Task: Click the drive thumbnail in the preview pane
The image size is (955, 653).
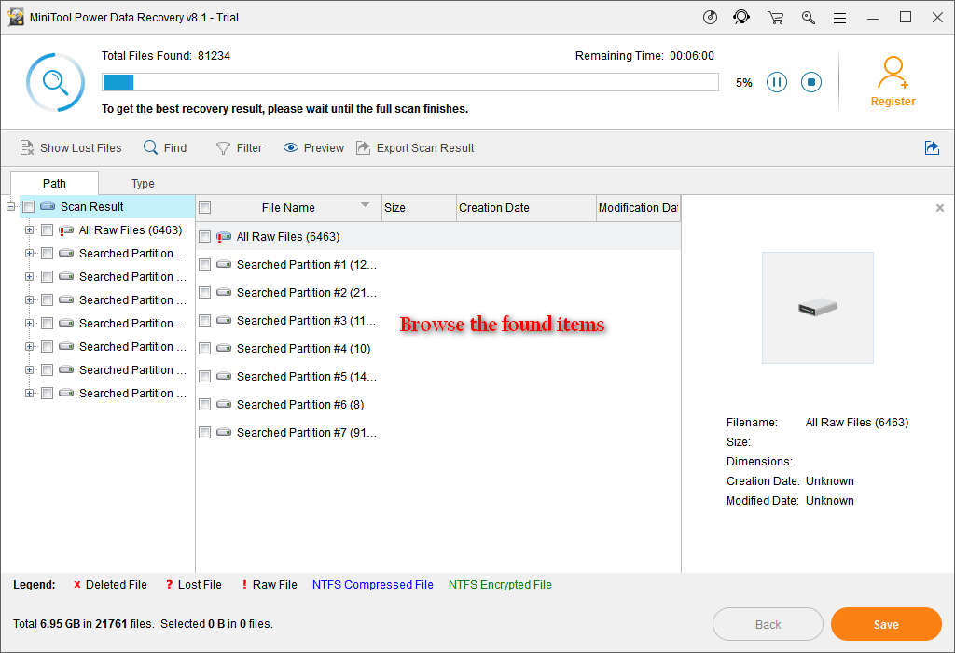Action: 817,308
